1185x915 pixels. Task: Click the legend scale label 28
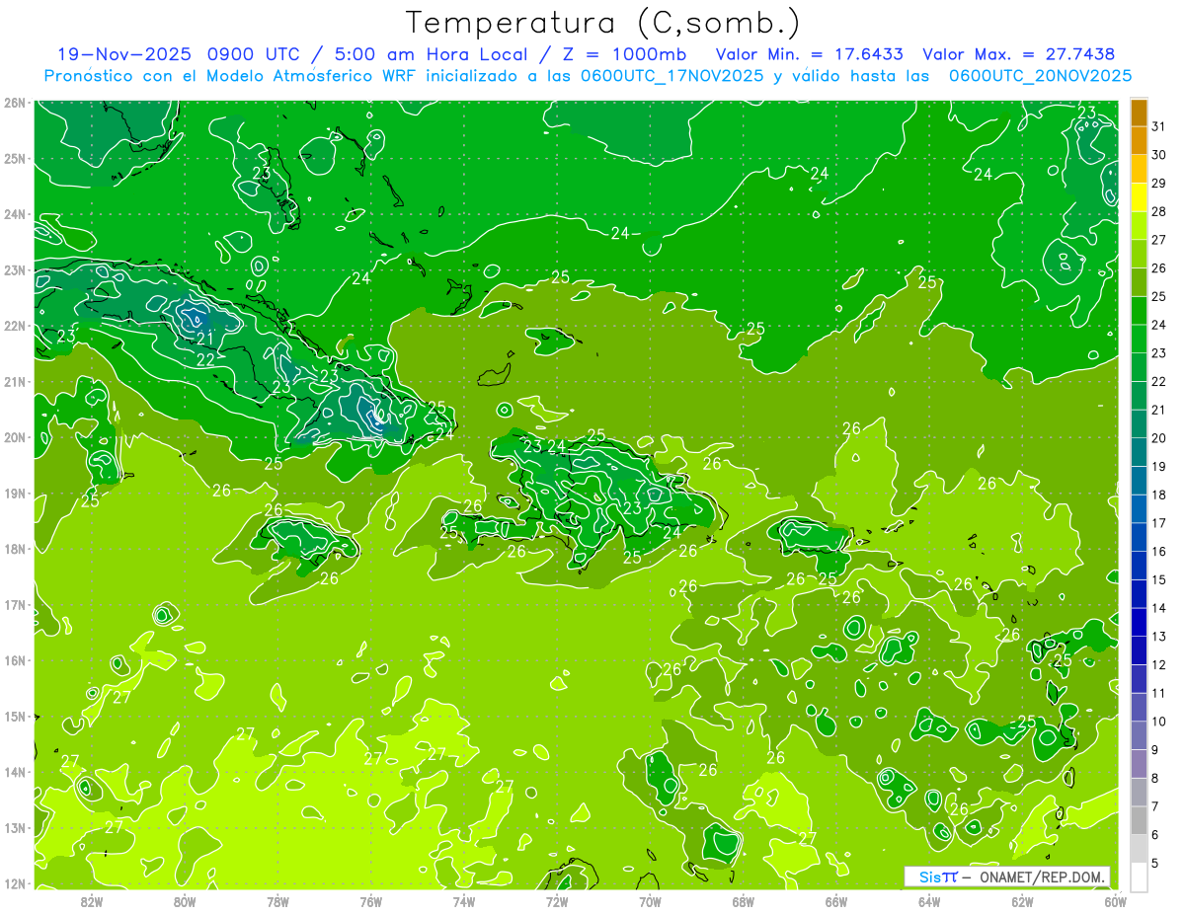pyautogui.click(x=1159, y=211)
